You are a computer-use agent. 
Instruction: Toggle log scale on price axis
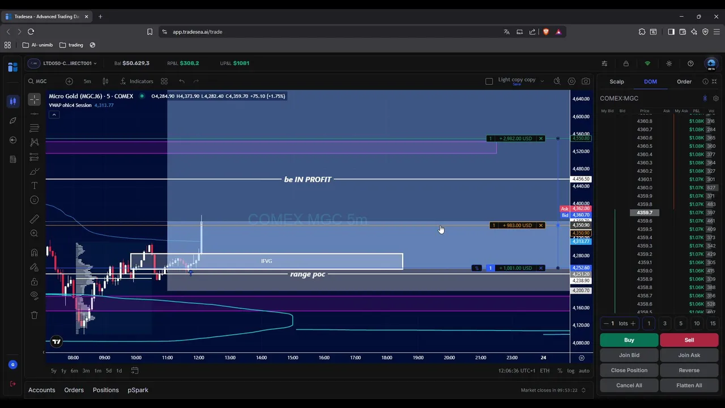[x=571, y=371]
